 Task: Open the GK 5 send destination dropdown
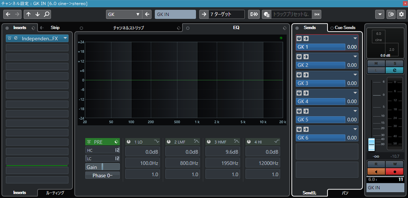(355, 111)
